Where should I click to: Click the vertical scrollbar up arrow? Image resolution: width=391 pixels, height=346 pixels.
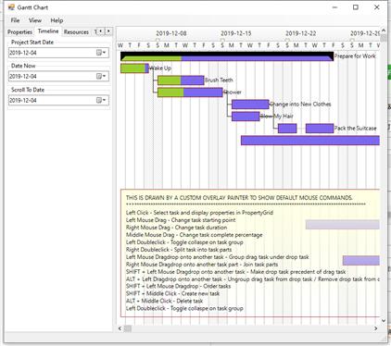click(x=384, y=31)
